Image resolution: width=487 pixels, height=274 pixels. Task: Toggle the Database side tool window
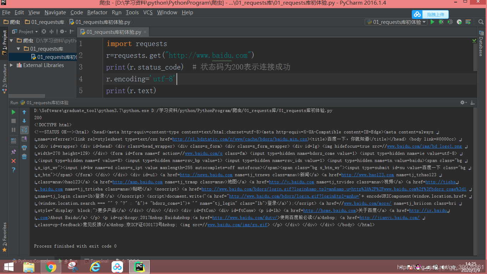point(481,43)
